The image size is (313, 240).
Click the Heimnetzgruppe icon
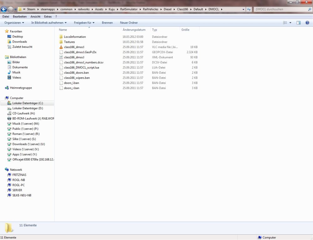(x=7, y=88)
